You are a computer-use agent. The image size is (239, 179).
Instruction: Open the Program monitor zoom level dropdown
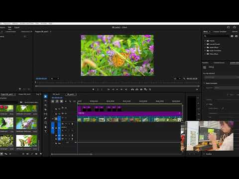[55, 79]
